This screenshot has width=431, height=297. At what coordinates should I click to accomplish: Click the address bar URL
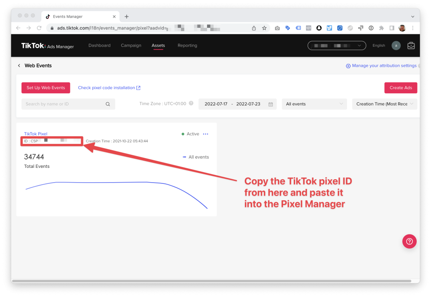[x=112, y=28]
